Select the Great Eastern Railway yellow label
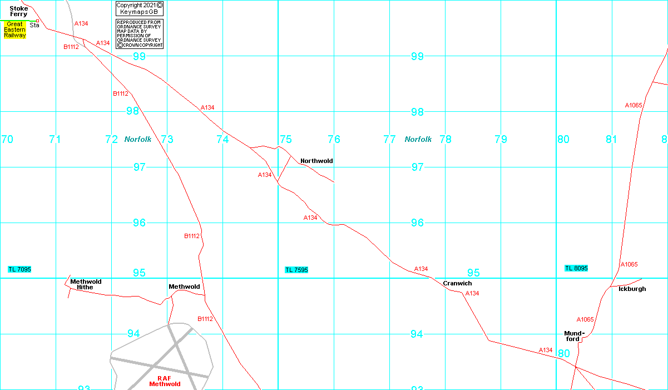 [15, 29]
